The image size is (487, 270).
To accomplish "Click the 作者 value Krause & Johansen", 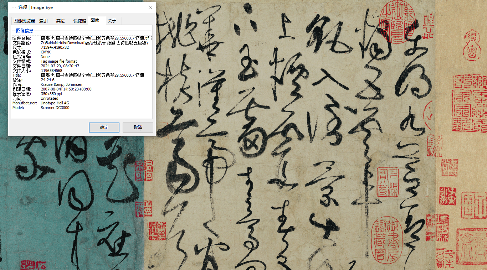I will 61,84.
